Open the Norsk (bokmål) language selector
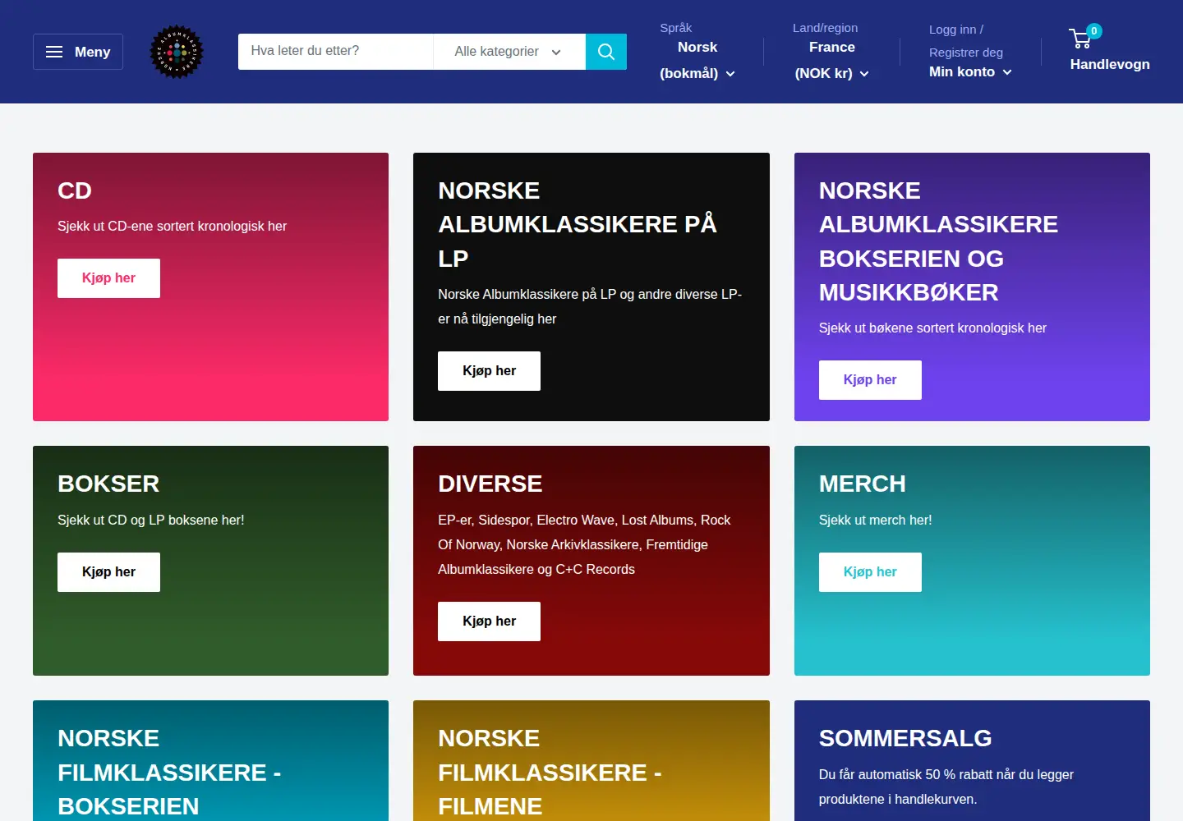The width and height of the screenshot is (1183, 821). coord(697,61)
